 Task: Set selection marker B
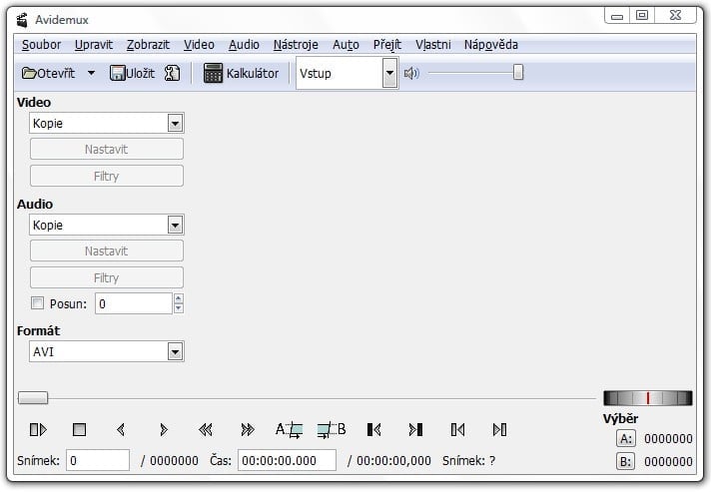coord(332,429)
